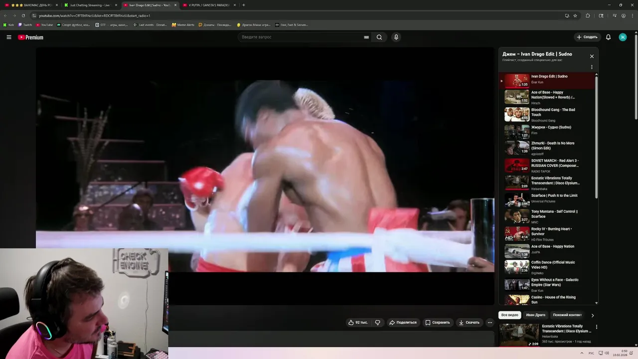Start voice search with the microphone
The image size is (638, 359).
pos(396,37)
